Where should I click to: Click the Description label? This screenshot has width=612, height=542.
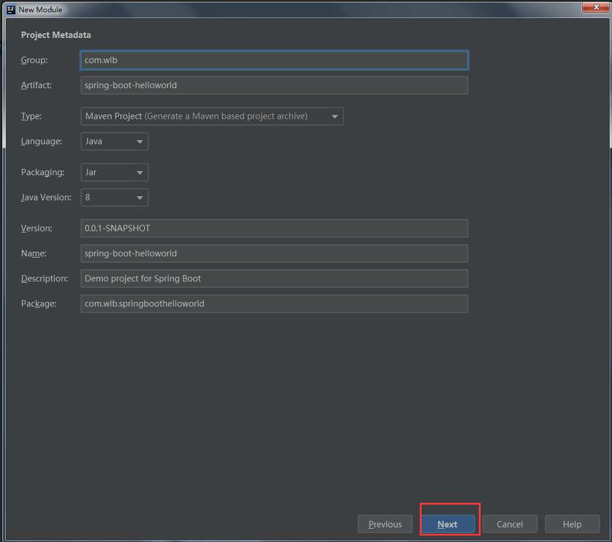click(44, 279)
